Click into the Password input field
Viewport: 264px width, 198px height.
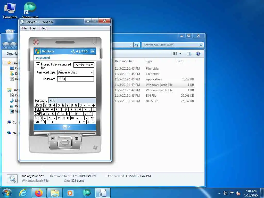(76, 79)
